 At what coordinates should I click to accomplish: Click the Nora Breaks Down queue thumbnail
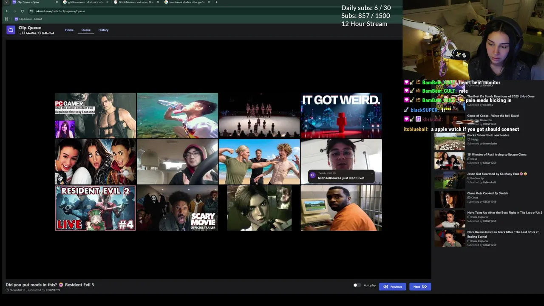click(x=450, y=238)
